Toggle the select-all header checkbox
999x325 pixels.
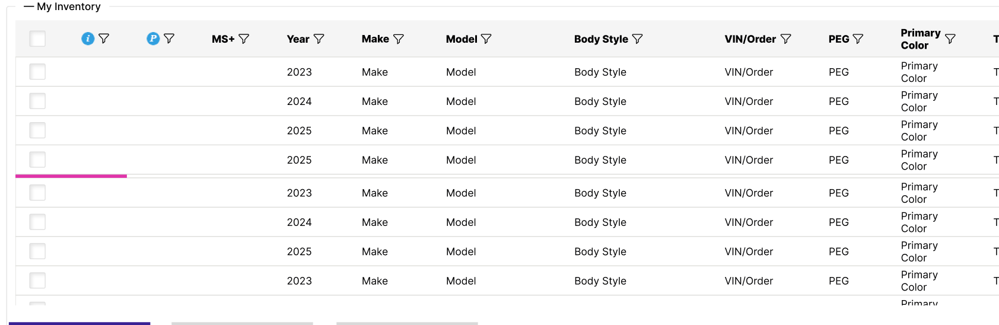[37, 39]
